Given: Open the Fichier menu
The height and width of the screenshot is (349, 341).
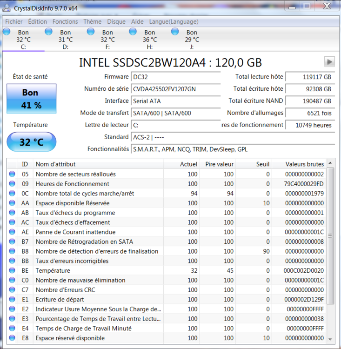Looking at the screenshot, I should pos(14,21).
